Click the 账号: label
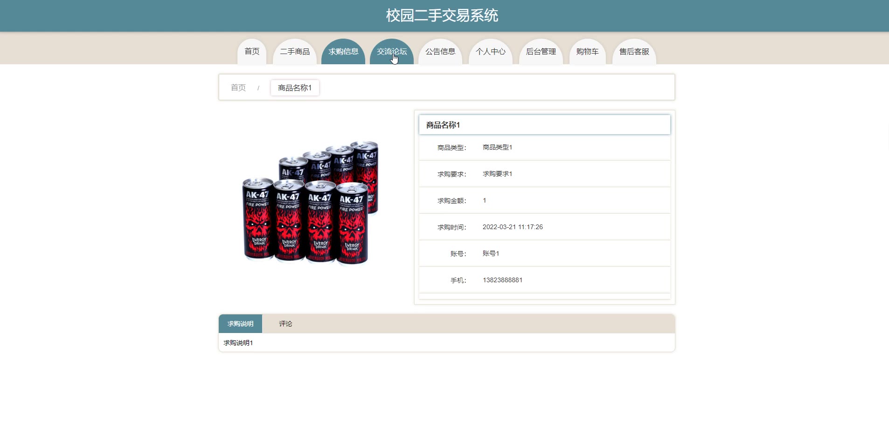This screenshot has width=889, height=435. click(x=458, y=254)
